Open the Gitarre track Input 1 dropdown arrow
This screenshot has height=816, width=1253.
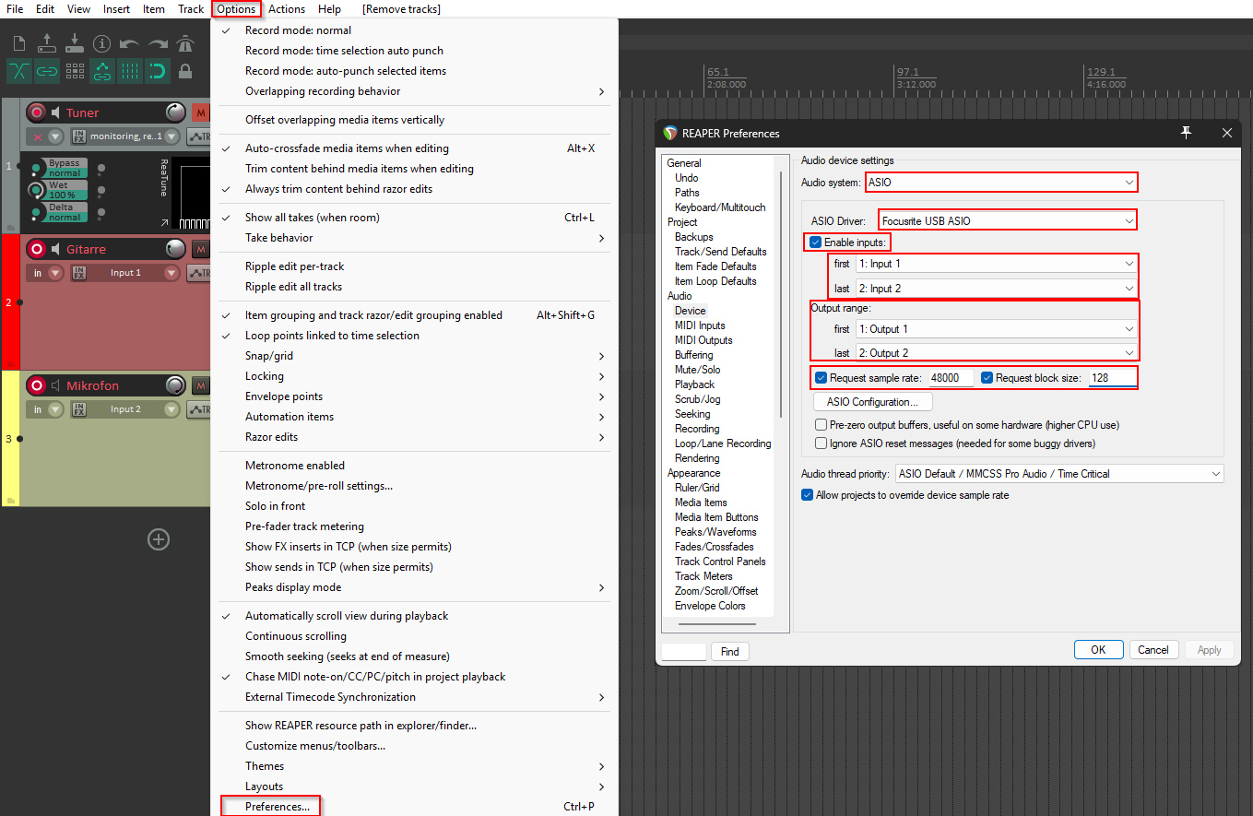point(171,273)
